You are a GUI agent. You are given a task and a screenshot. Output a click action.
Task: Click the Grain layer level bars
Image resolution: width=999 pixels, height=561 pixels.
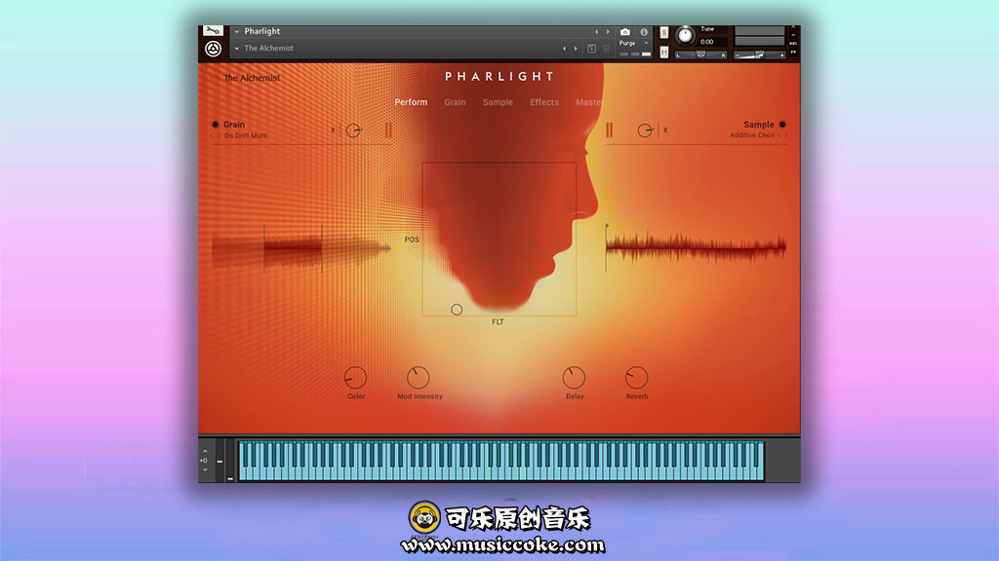(388, 131)
